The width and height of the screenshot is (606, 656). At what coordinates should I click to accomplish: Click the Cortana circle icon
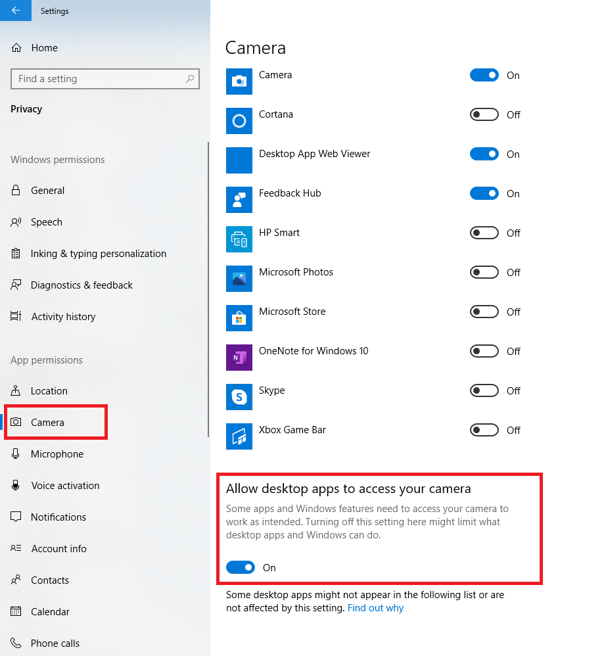(239, 120)
